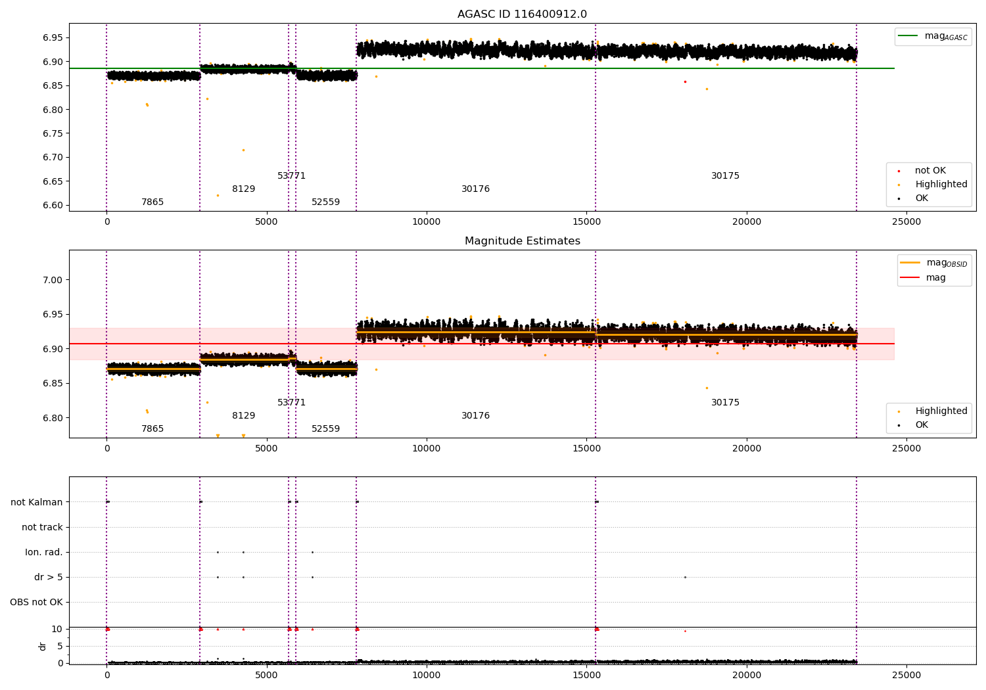Click y-tick 6.75 on the top plot
Image resolution: width=986 pixels, height=690 pixels.
coord(53,134)
